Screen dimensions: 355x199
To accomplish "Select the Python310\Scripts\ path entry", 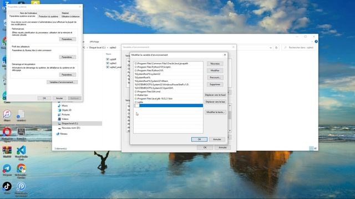I will coord(168,67).
